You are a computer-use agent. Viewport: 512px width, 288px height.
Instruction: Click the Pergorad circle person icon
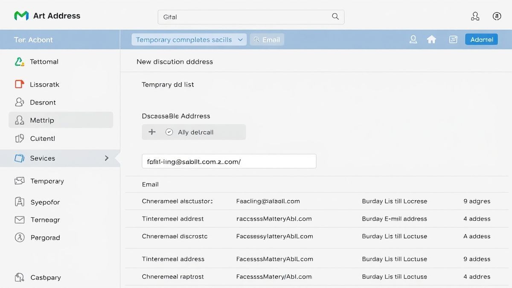[x=20, y=237]
